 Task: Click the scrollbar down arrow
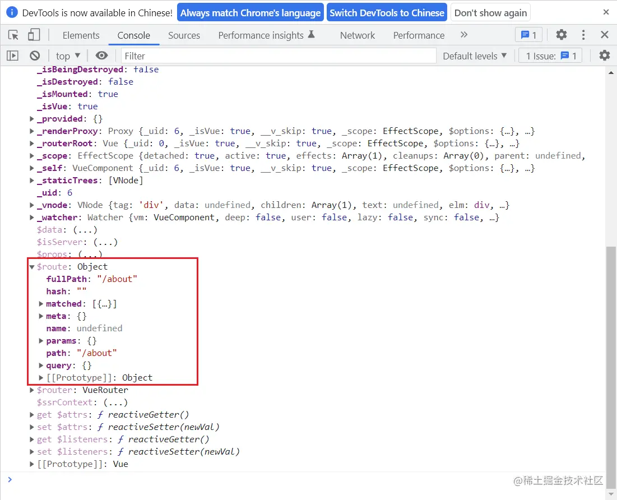(611, 494)
